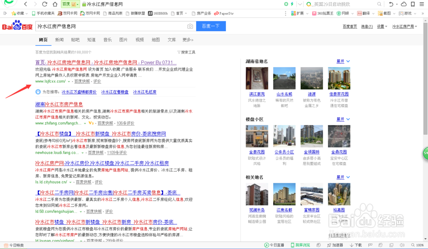Expand the 湖南省地名 section via 展开

(340, 61)
